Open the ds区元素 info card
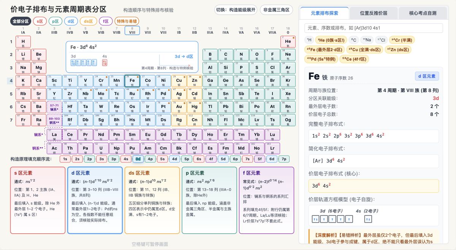Viewport: 456px width, 250px height. pos(152,200)
